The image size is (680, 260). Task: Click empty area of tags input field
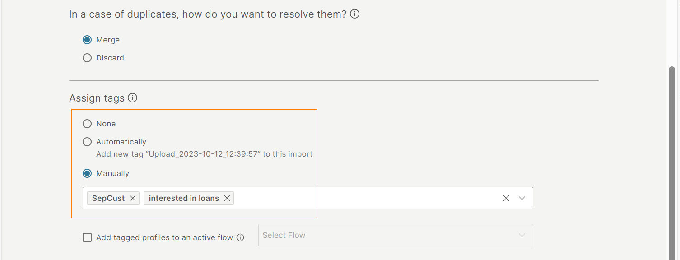tap(361, 198)
